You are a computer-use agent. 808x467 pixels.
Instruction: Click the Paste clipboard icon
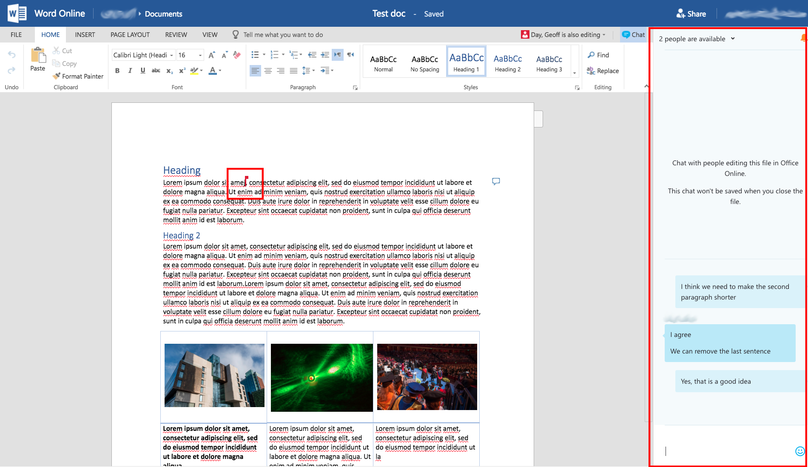pos(37,56)
